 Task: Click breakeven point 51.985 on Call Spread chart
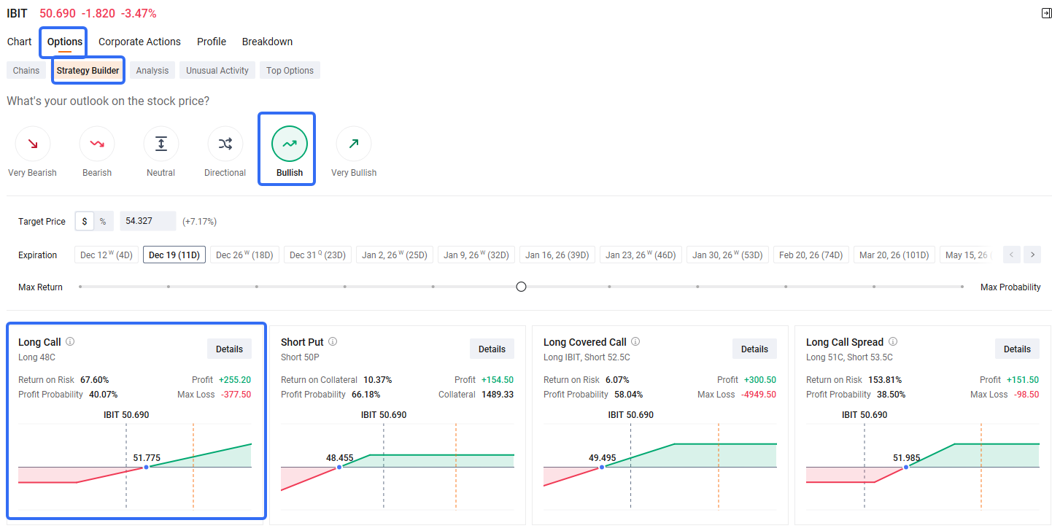(906, 467)
